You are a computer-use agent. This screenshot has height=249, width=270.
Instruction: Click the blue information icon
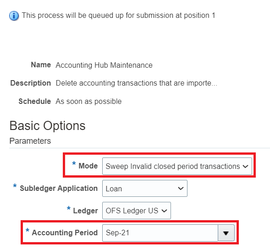[14, 16]
